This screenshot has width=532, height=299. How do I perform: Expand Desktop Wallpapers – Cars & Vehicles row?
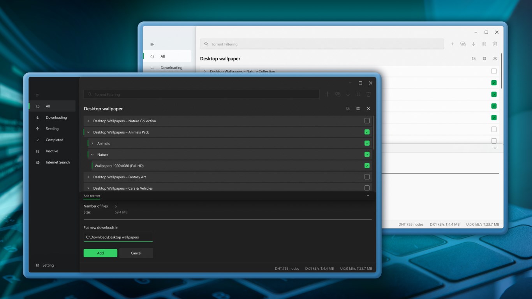[x=88, y=188]
